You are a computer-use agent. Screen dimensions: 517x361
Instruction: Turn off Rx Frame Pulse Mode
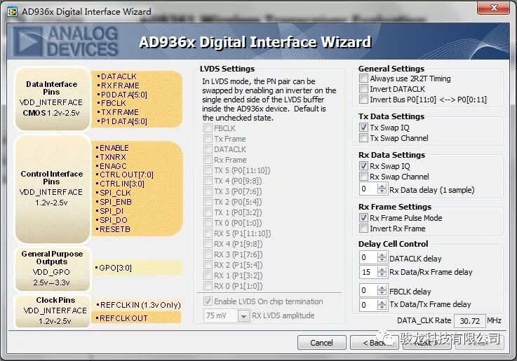point(363,218)
